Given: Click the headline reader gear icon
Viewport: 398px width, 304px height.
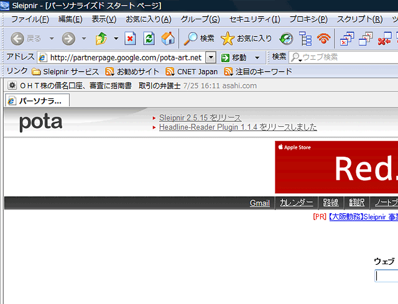Looking at the screenshot, I should (x=12, y=86).
